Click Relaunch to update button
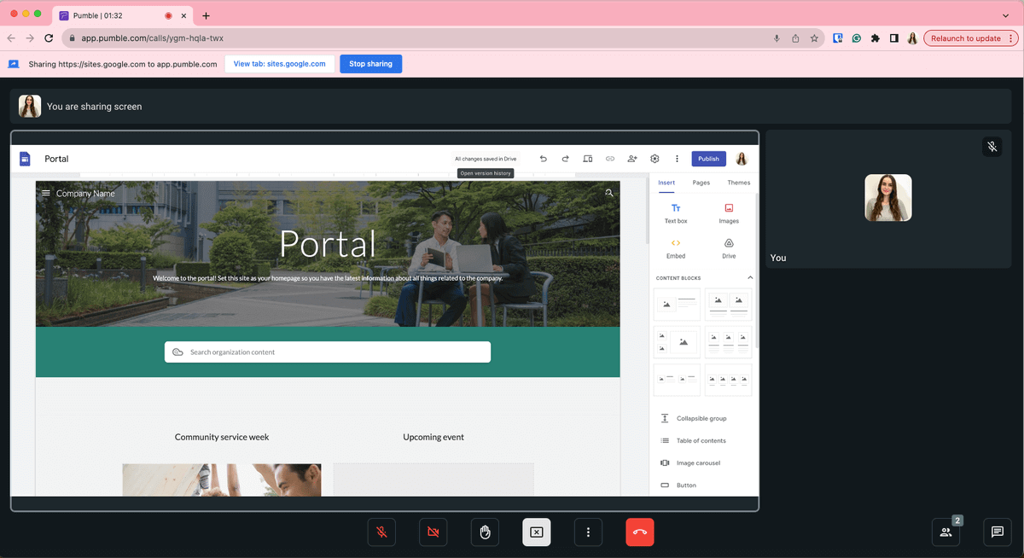Image resolution: width=1024 pixels, height=558 pixels. pyautogui.click(x=965, y=38)
